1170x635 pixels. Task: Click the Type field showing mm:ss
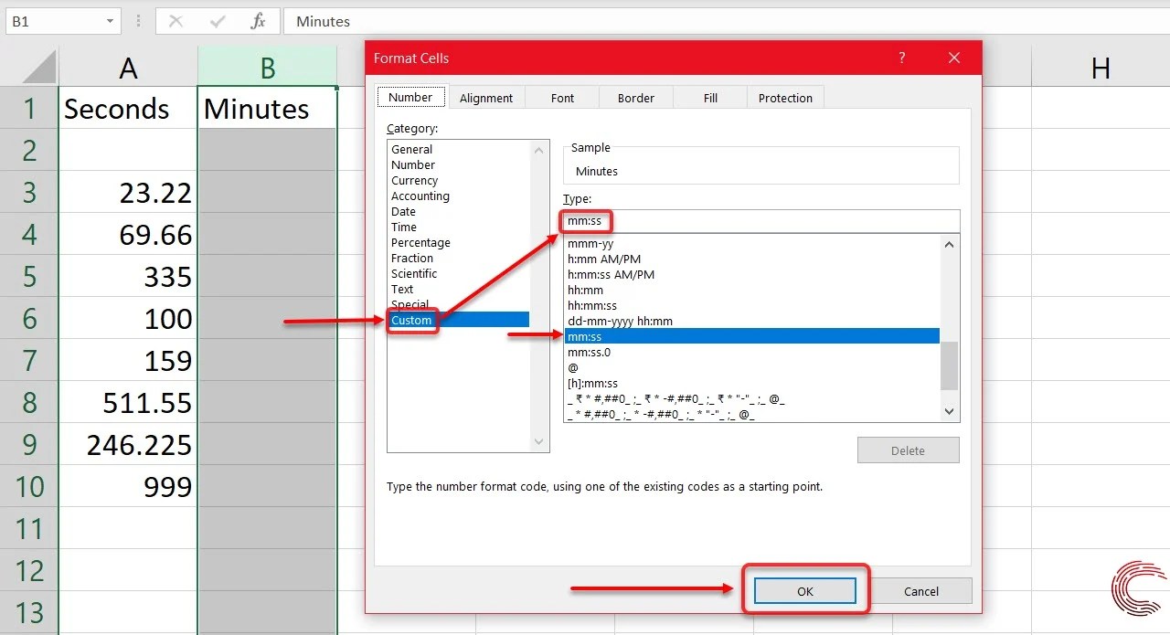[640, 220]
